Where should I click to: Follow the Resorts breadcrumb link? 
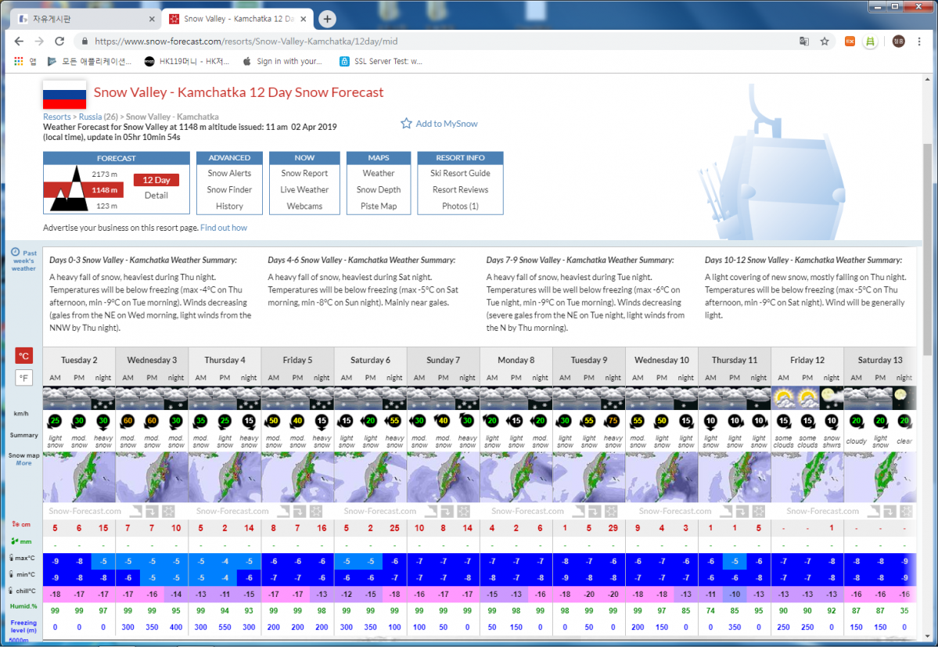tap(57, 117)
